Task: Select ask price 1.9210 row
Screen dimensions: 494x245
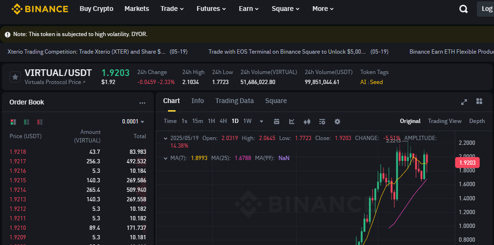Action: 78,227
